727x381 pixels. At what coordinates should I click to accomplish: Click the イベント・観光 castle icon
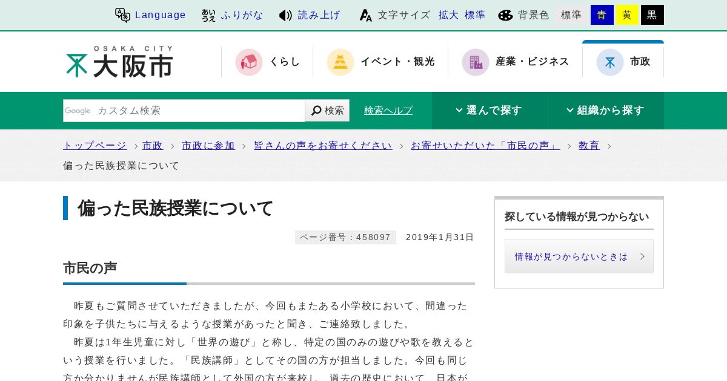pos(340,62)
